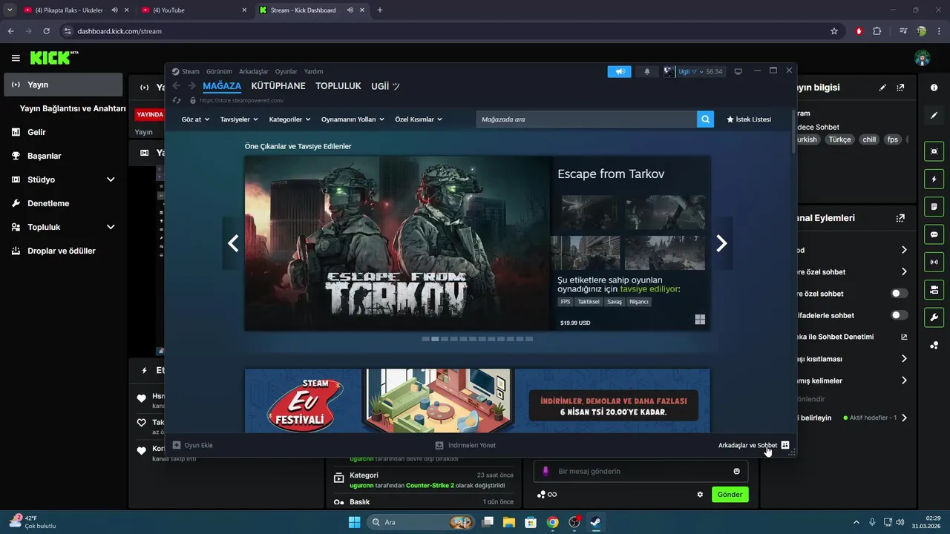Open Steam Ev Festivali banner
Image resolution: width=950 pixels, height=534 pixels.
(x=477, y=400)
